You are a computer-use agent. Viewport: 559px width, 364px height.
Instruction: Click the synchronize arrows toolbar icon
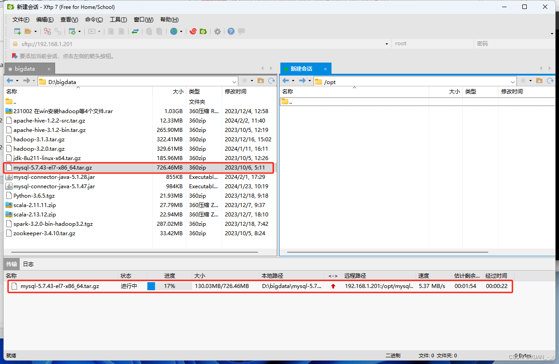point(135,31)
